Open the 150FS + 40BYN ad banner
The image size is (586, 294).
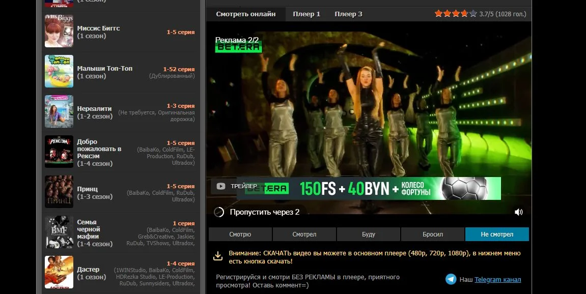click(x=369, y=189)
